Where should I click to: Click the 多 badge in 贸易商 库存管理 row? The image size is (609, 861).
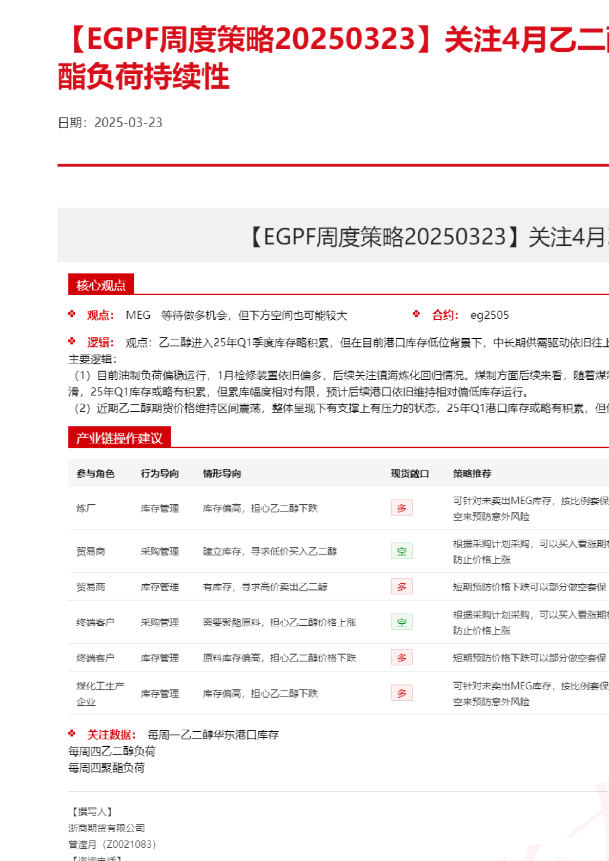coord(401,586)
